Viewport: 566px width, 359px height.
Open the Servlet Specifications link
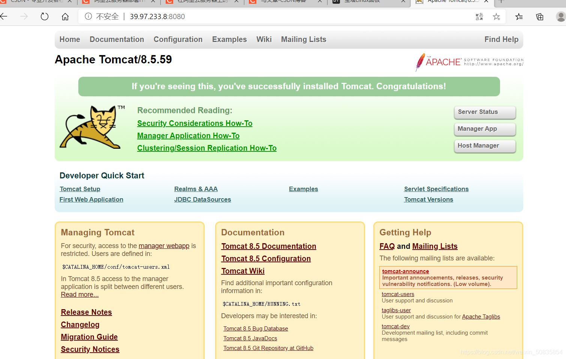click(436, 189)
